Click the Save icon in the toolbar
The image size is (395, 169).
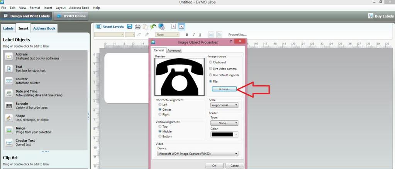[129, 27]
